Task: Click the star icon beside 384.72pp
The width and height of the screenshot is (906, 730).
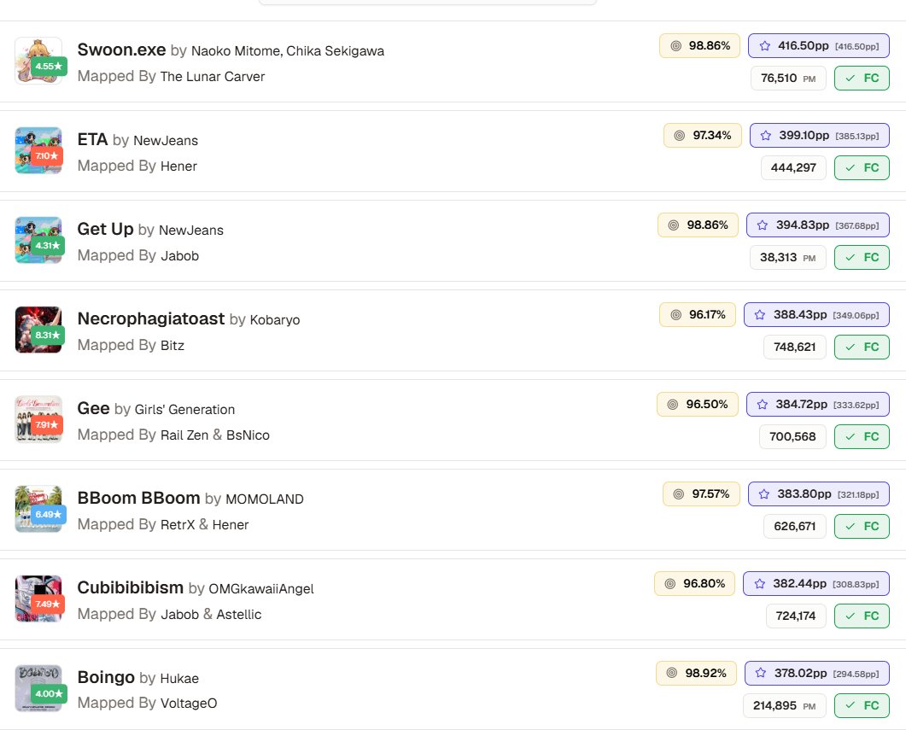Action: click(763, 404)
